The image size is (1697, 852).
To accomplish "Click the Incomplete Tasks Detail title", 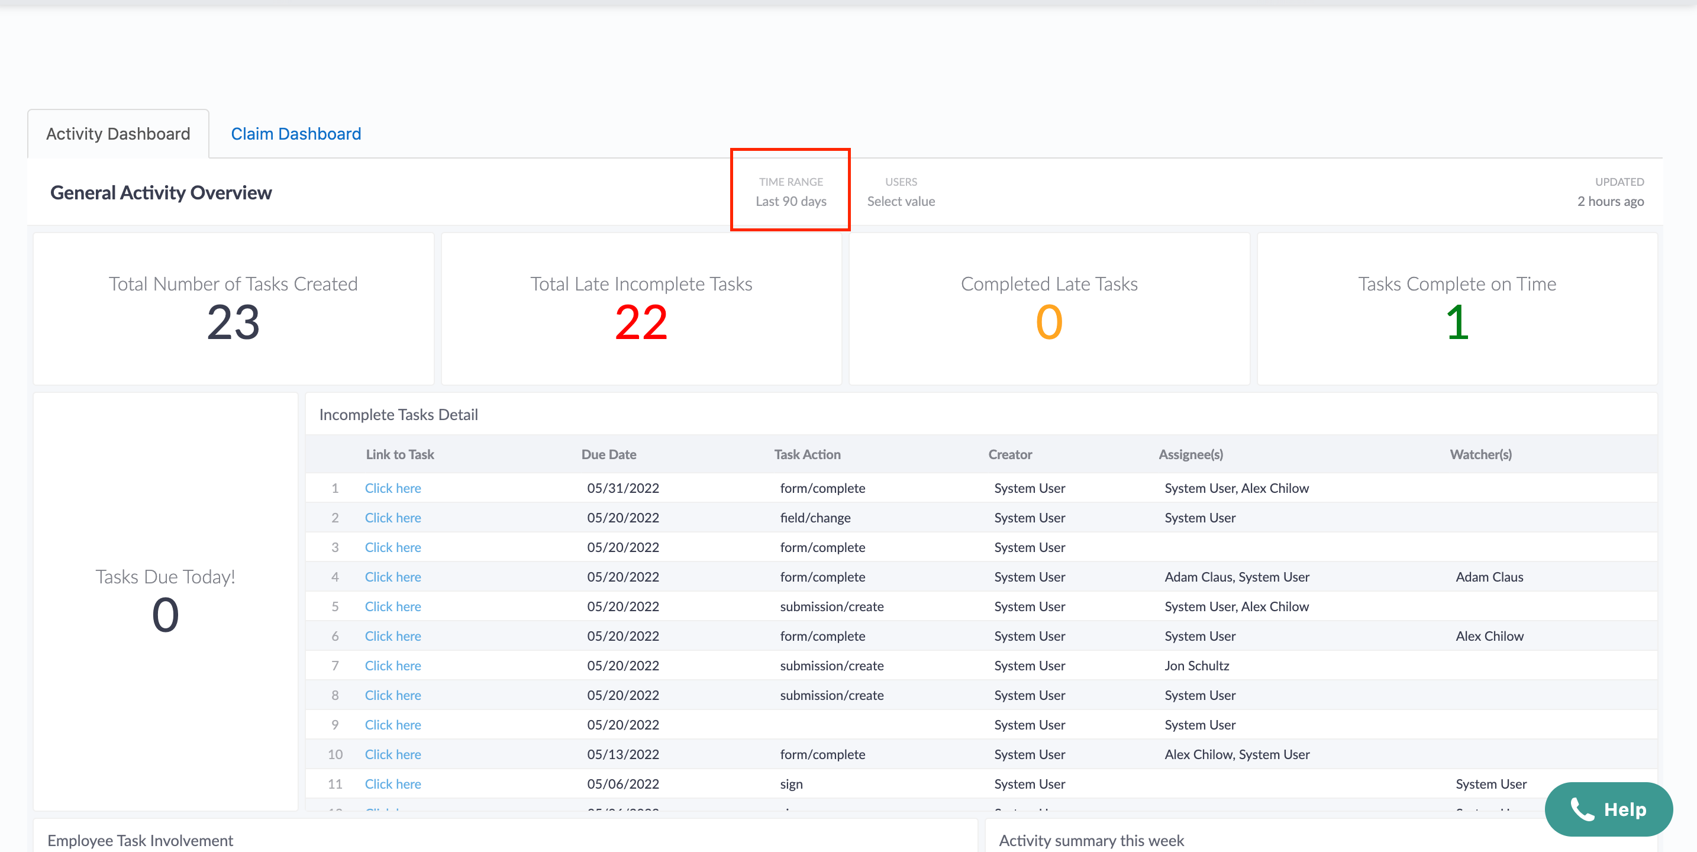I will point(399,415).
